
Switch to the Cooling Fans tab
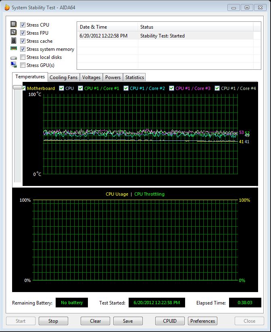(x=64, y=77)
